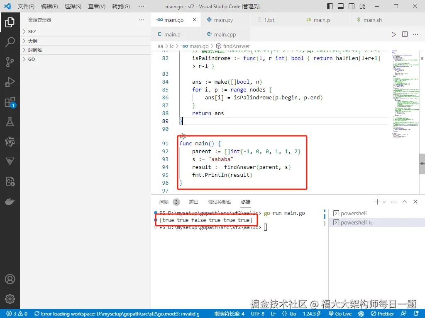Split the editor to the right
Screen dimensions: 425x318
[405, 34]
